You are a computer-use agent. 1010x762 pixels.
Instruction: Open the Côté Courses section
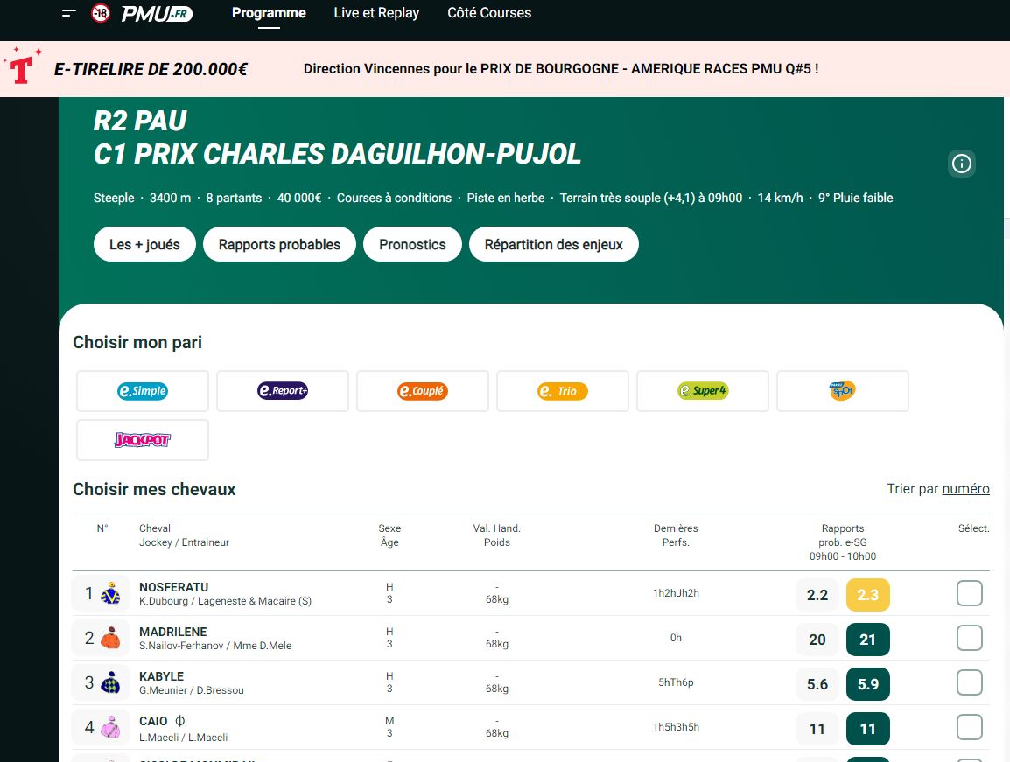(489, 13)
